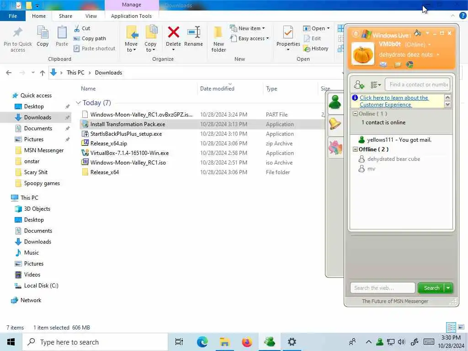Open 3D Objects under This PC
Viewport: 468px width, 351px height.
[x=37, y=209]
